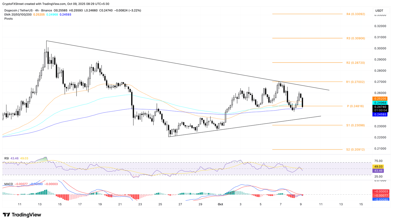Click the orange EMA value 0.25205 in legend

[39, 15]
